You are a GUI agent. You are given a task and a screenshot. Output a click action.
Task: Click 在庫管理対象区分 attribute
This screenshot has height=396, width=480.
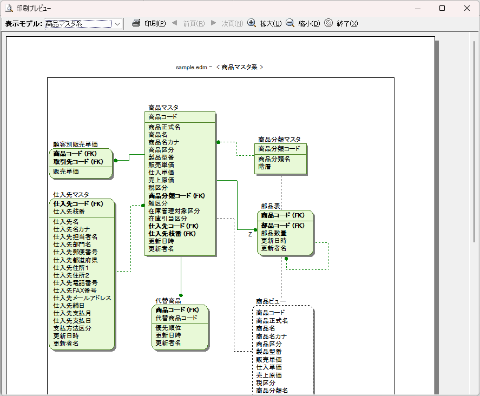click(x=174, y=211)
